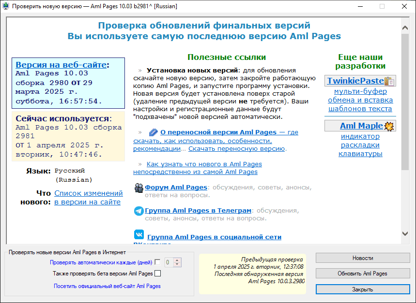Click Посетить официальный веб-сайт Aml Pages link

click(x=107, y=286)
